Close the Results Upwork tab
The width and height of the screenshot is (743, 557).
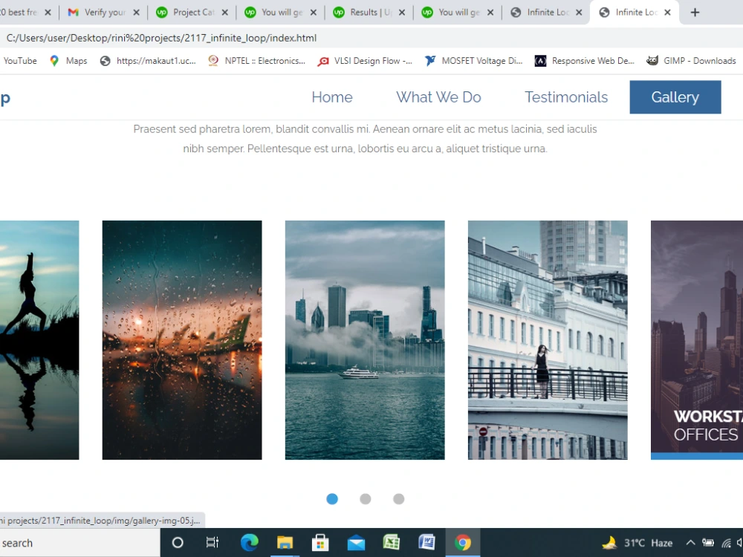[x=402, y=13]
